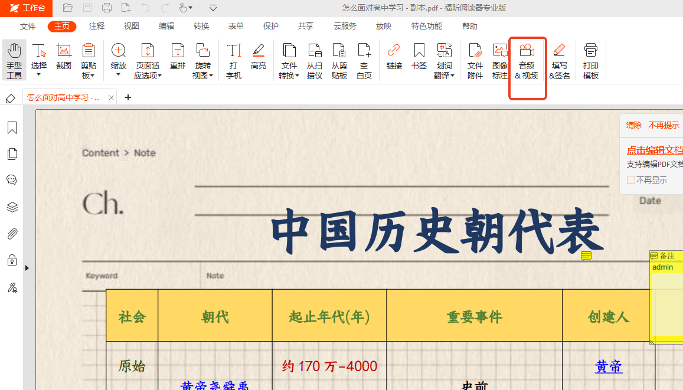Switch to the 注释 ribbon tab
Viewport: 683px width, 390px height.
(x=97, y=26)
